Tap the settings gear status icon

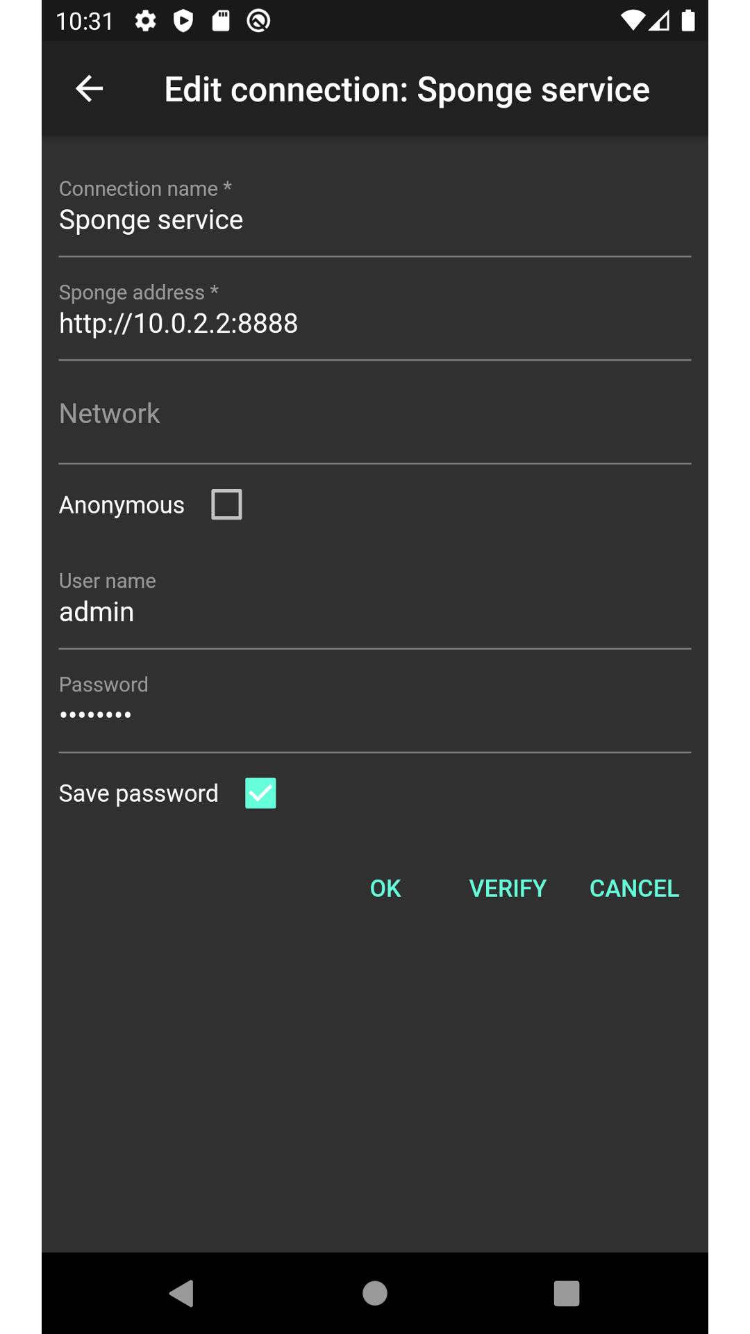click(x=145, y=21)
